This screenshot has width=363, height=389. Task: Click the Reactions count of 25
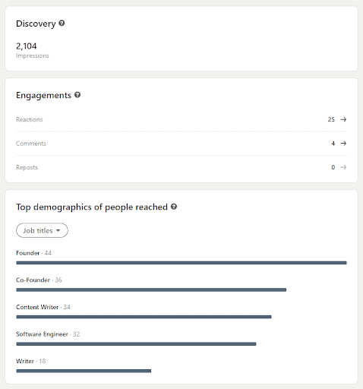331,119
